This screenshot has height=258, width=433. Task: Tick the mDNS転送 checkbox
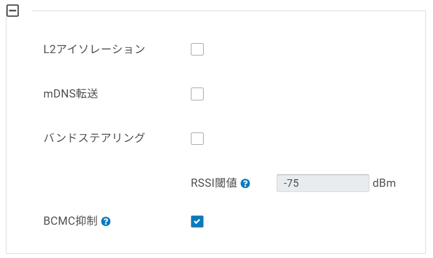tap(197, 94)
